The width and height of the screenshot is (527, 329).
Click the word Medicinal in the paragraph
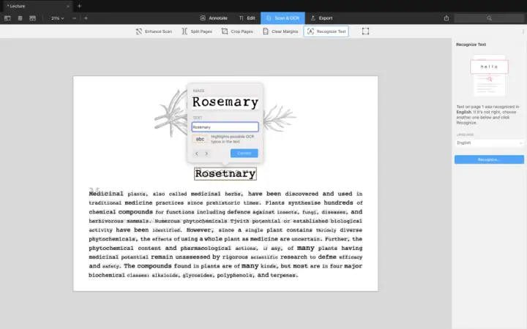[106, 194]
